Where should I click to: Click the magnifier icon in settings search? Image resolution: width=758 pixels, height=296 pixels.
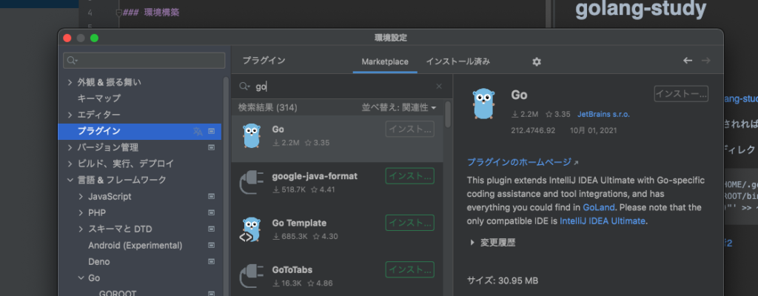73,61
